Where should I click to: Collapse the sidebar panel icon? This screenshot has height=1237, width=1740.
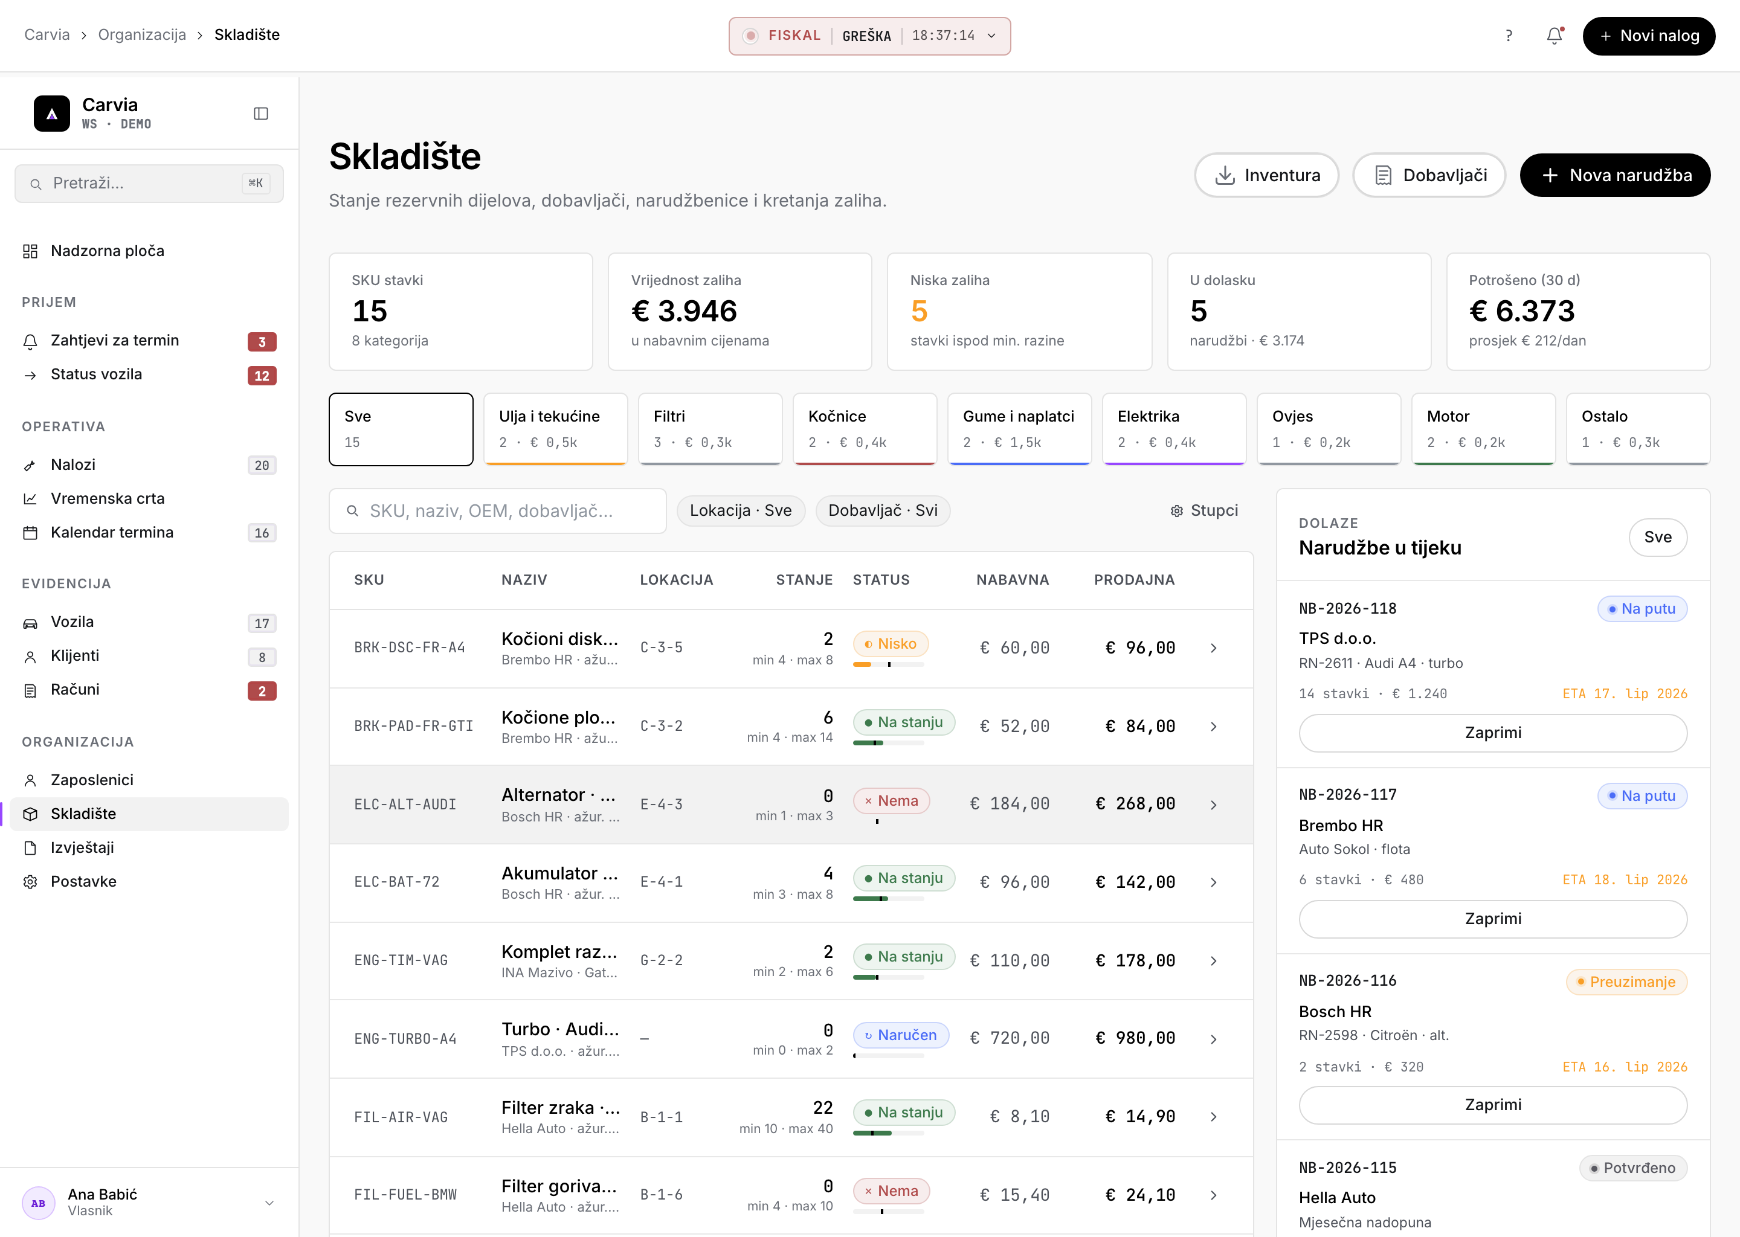[x=260, y=114]
